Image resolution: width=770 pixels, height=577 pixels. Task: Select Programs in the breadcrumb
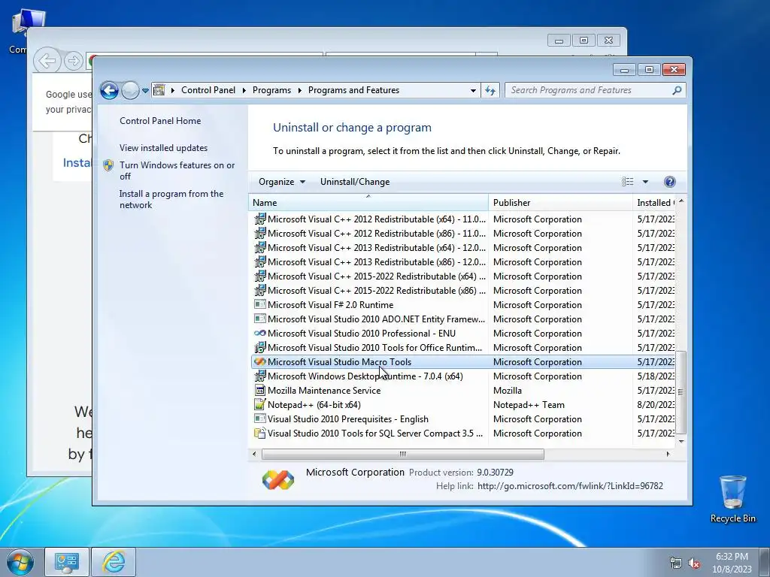click(x=271, y=90)
